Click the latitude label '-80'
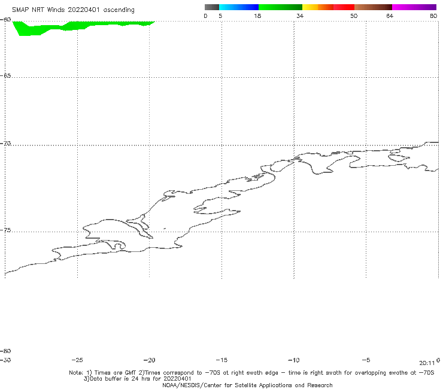 pos(5,351)
